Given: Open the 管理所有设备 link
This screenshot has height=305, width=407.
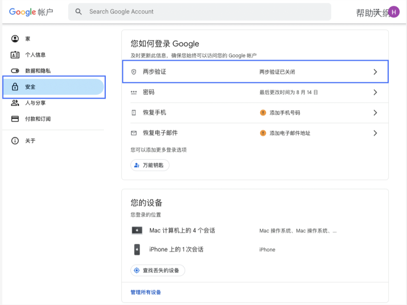Looking at the screenshot, I should [146, 292].
